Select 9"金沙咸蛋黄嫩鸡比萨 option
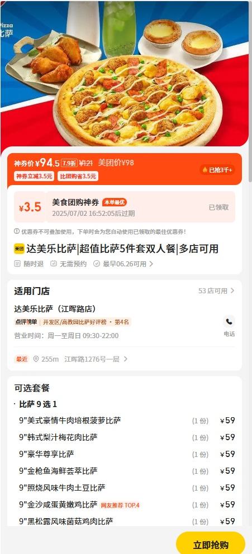This screenshot has width=252, height=554. pyautogui.click(x=127, y=505)
